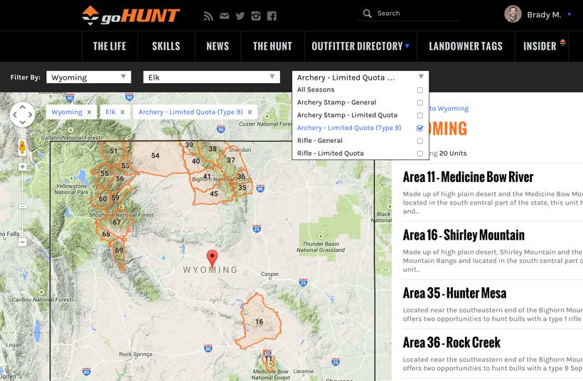Viewport: 583px width, 381px height.
Task: Open the RSS feed icon
Action: click(x=208, y=16)
